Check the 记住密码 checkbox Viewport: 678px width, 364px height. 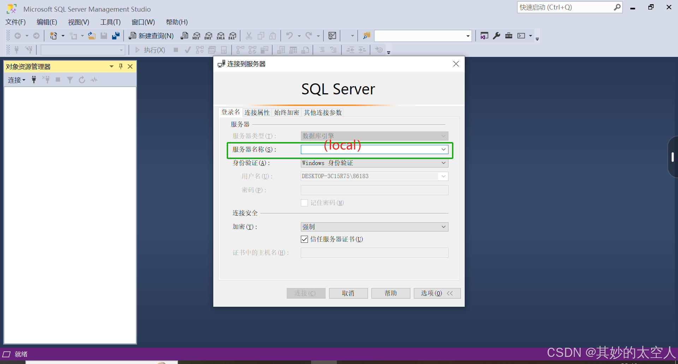(x=304, y=202)
